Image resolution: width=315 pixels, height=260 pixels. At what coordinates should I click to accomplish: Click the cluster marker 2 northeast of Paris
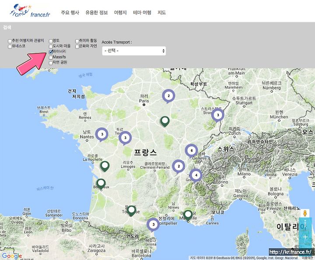168,96
